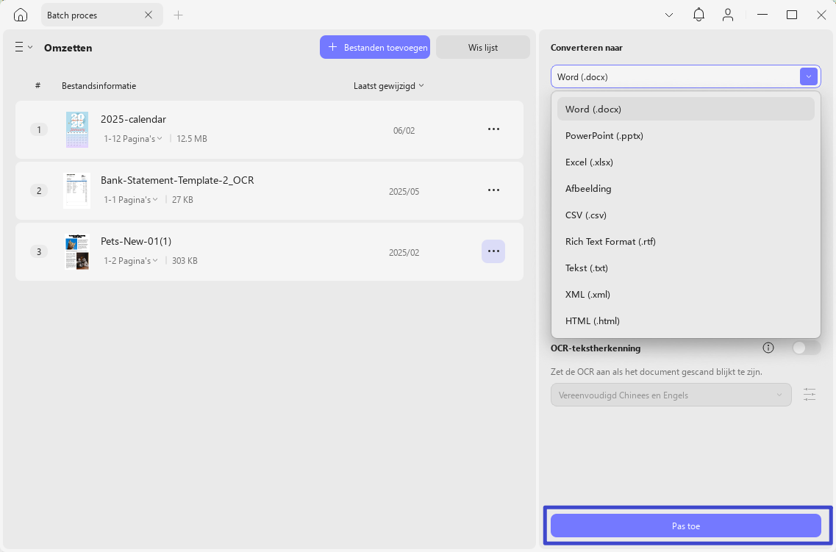Open more options for Pets-New-01(1)
Image resolution: width=836 pixels, height=552 pixels.
(x=493, y=251)
